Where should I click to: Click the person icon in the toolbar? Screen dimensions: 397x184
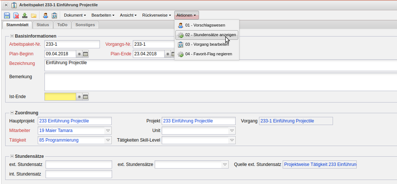pyautogui.click(x=46, y=15)
